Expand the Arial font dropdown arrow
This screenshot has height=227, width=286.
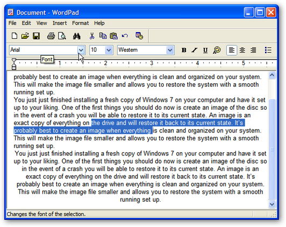click(x=81, y=50)
